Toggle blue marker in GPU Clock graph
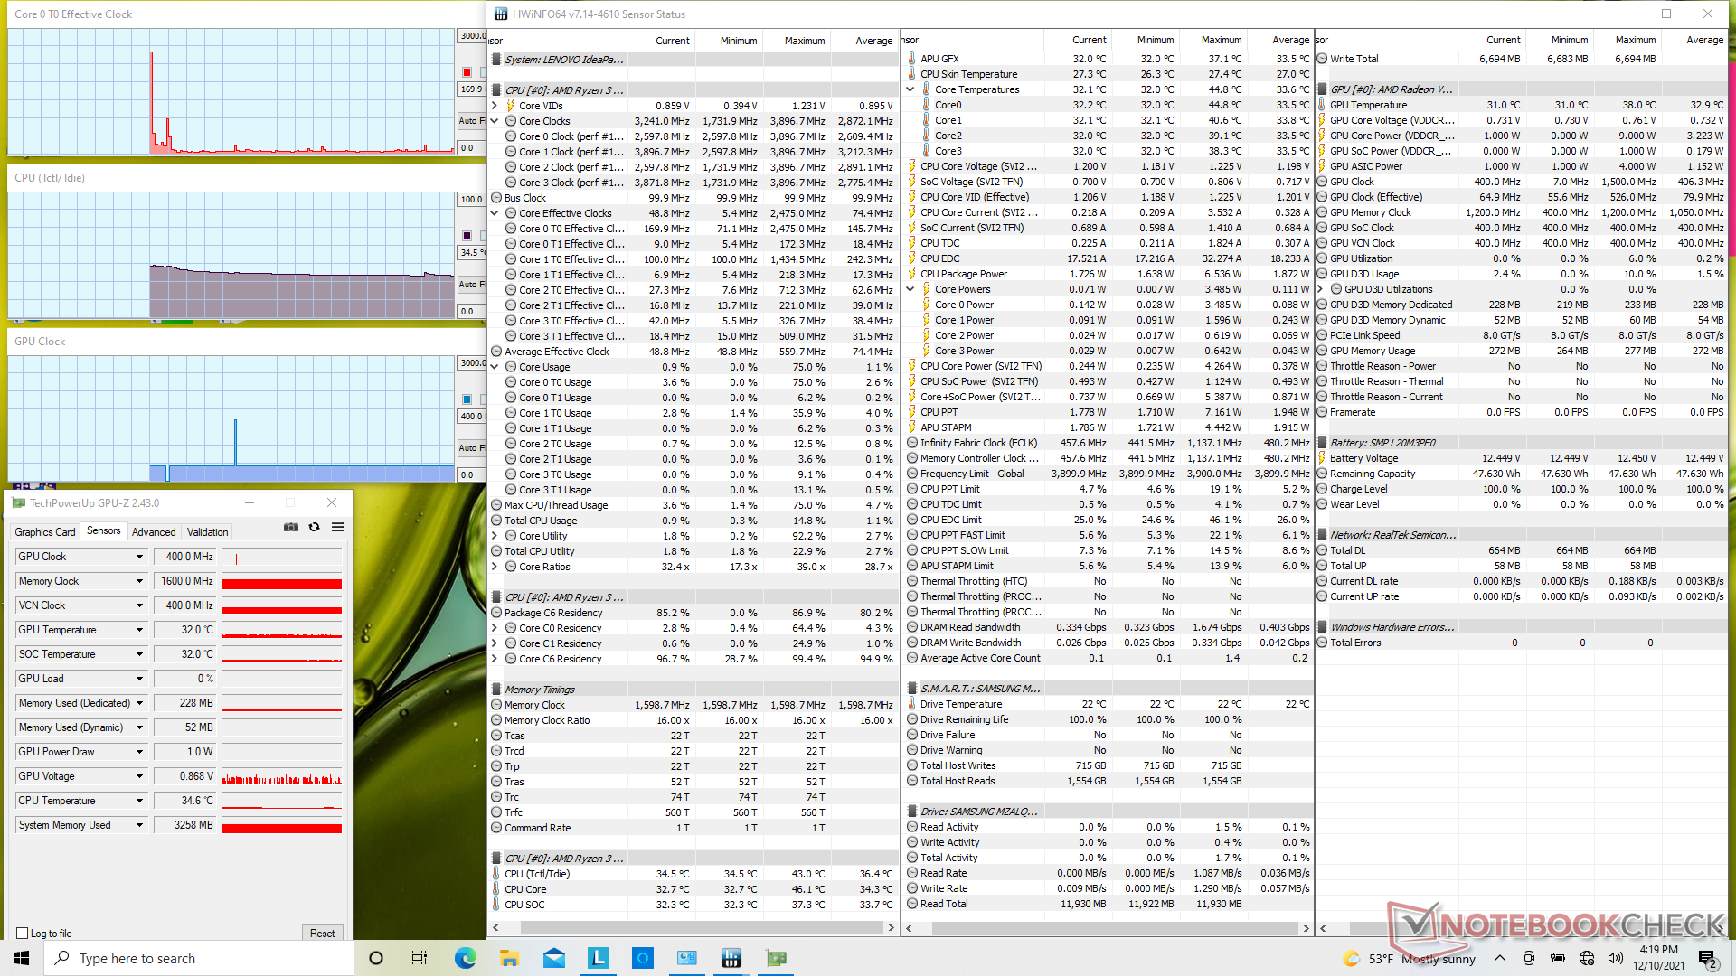The width and height of the screenshot is (1736, 976). click(467, 399)
